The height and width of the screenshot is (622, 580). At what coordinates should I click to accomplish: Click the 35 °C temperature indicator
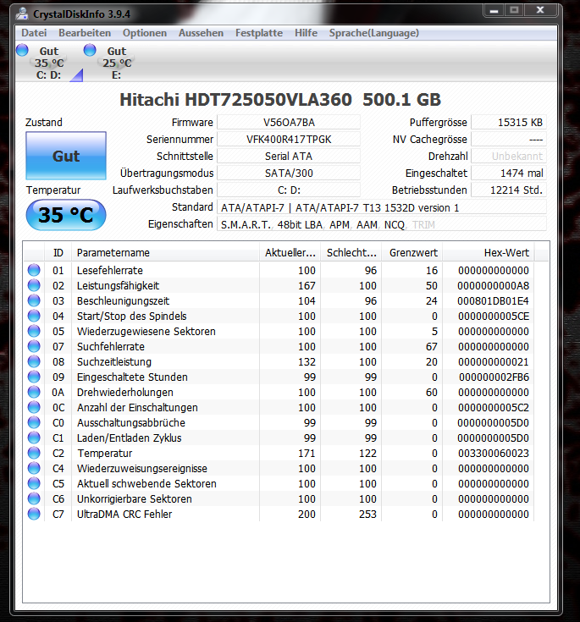[x=66, y=215]
